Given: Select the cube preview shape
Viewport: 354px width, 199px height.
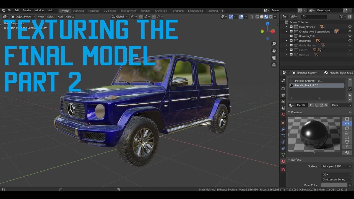Looking at the screenshot, I should coord(347,128).
